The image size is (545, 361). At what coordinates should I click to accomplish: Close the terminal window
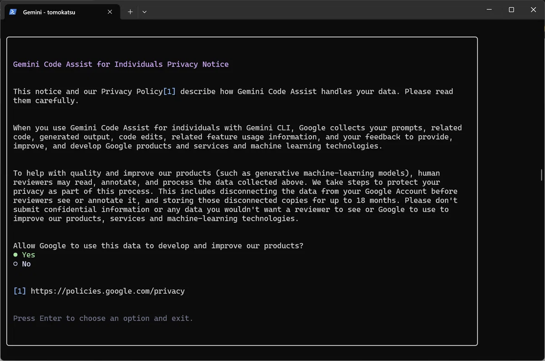tap(534, 10)
